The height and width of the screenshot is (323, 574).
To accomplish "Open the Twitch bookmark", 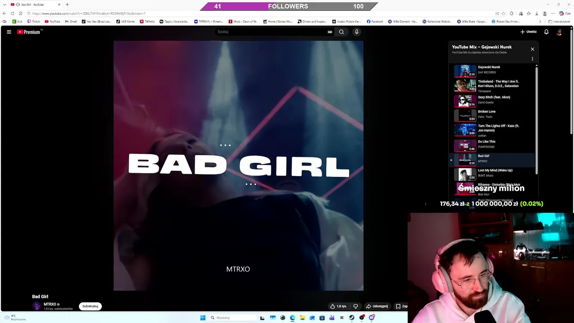I will click(34, 22).
